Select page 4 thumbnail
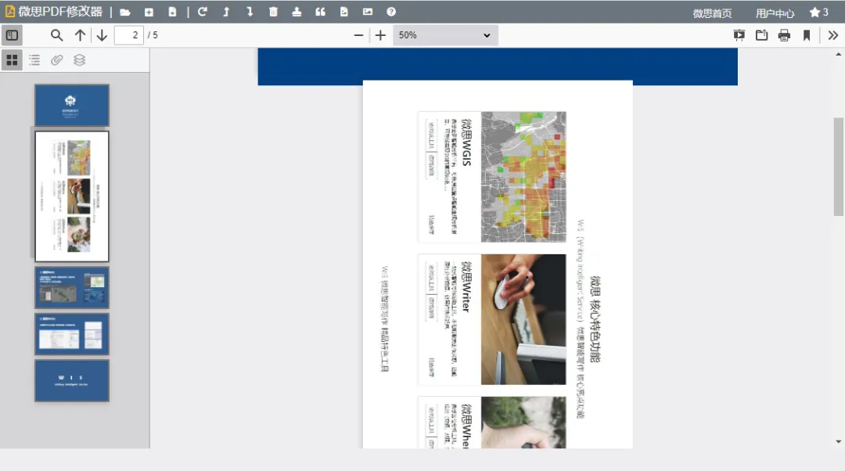 72,334
